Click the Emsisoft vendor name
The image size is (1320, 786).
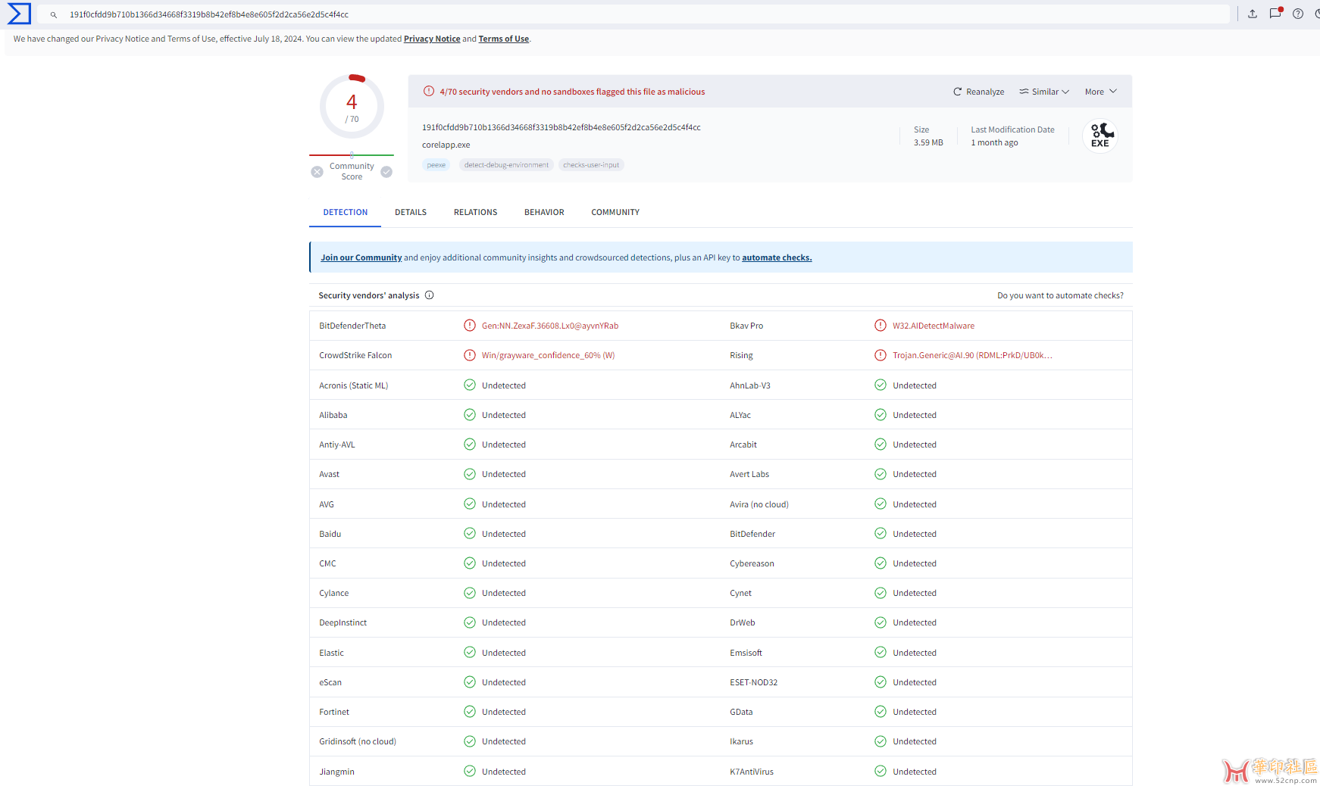click(746, 652)
